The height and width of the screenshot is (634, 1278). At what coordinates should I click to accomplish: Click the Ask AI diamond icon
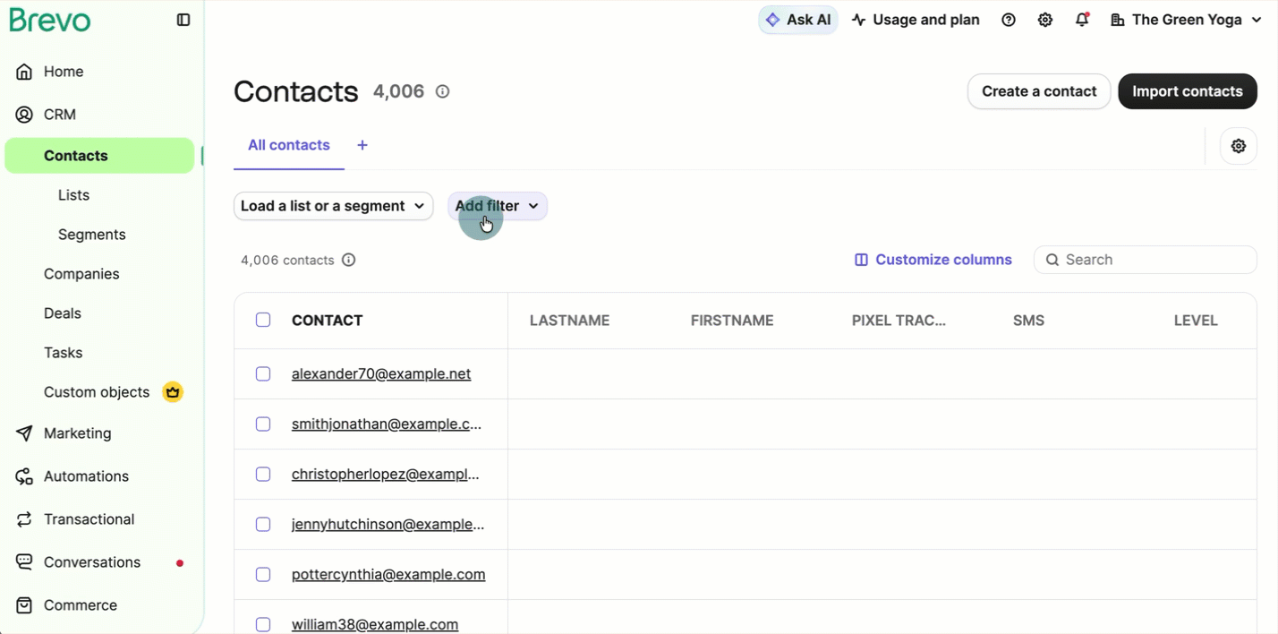pyautogui.click(x=772, y=20)
